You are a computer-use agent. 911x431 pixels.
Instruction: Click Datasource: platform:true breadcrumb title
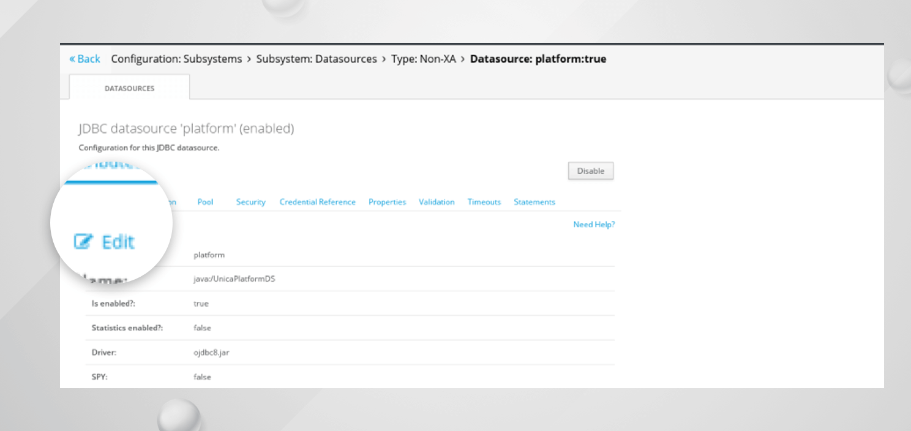(x=538, y=59)
